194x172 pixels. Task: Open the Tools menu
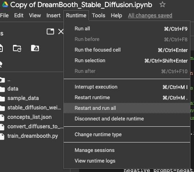98,15
